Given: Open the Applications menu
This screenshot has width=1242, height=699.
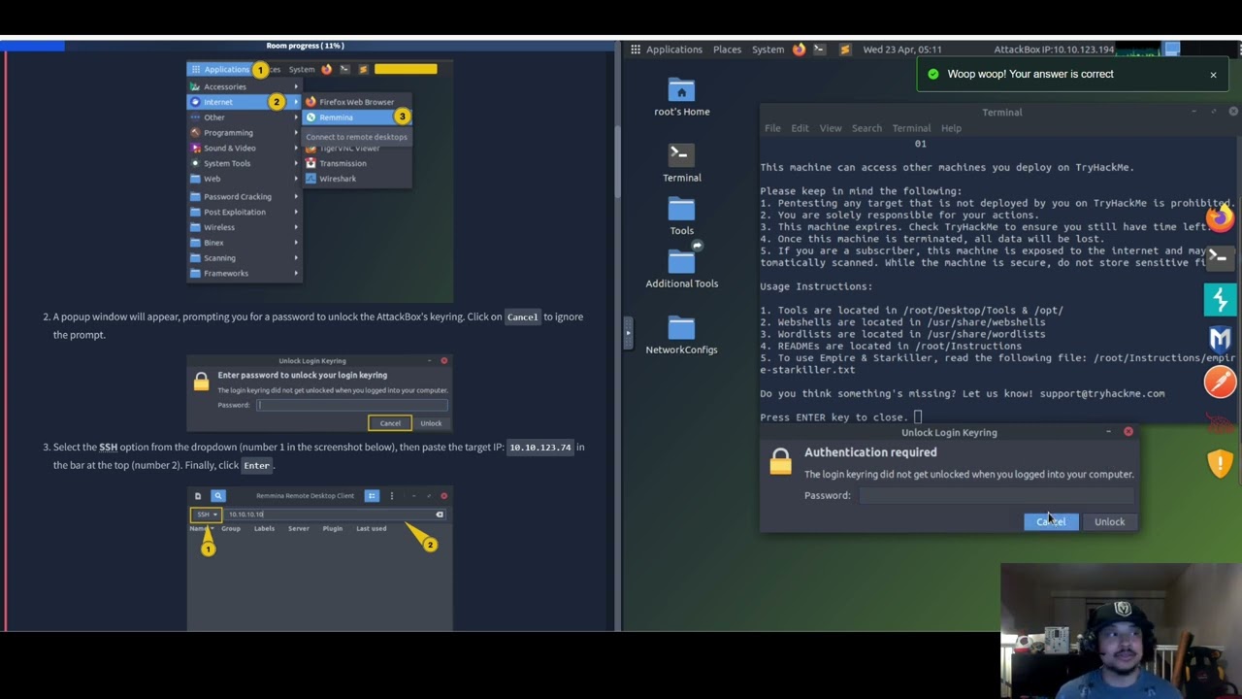Looking at the screenshot, I should [x=673, y=50].
